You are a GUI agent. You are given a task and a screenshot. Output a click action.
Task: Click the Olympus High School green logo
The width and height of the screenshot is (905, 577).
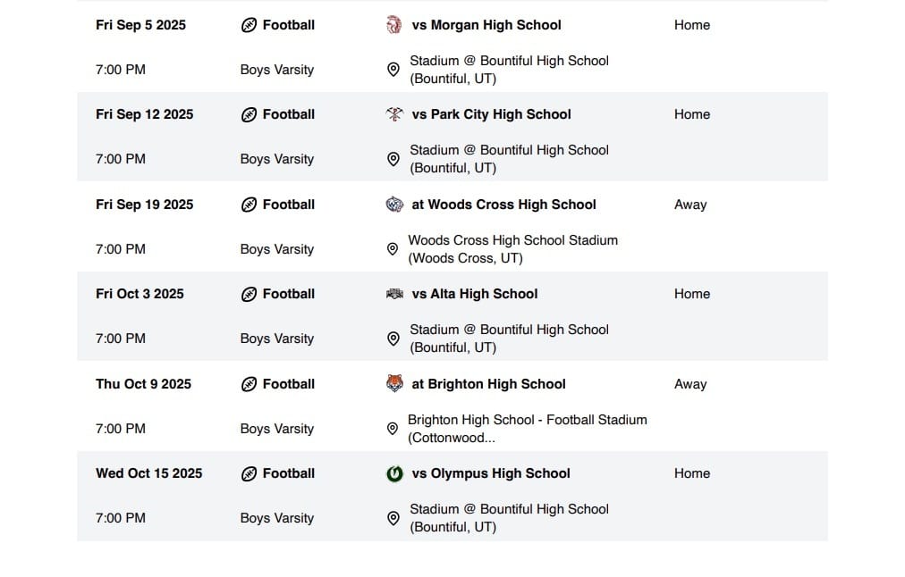tap(394, 473)
